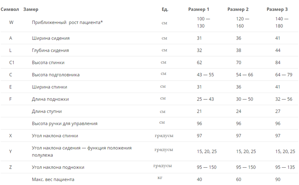
Task: Select the 'Приближенный рост пациента*' row label
Action: (67, 22)
